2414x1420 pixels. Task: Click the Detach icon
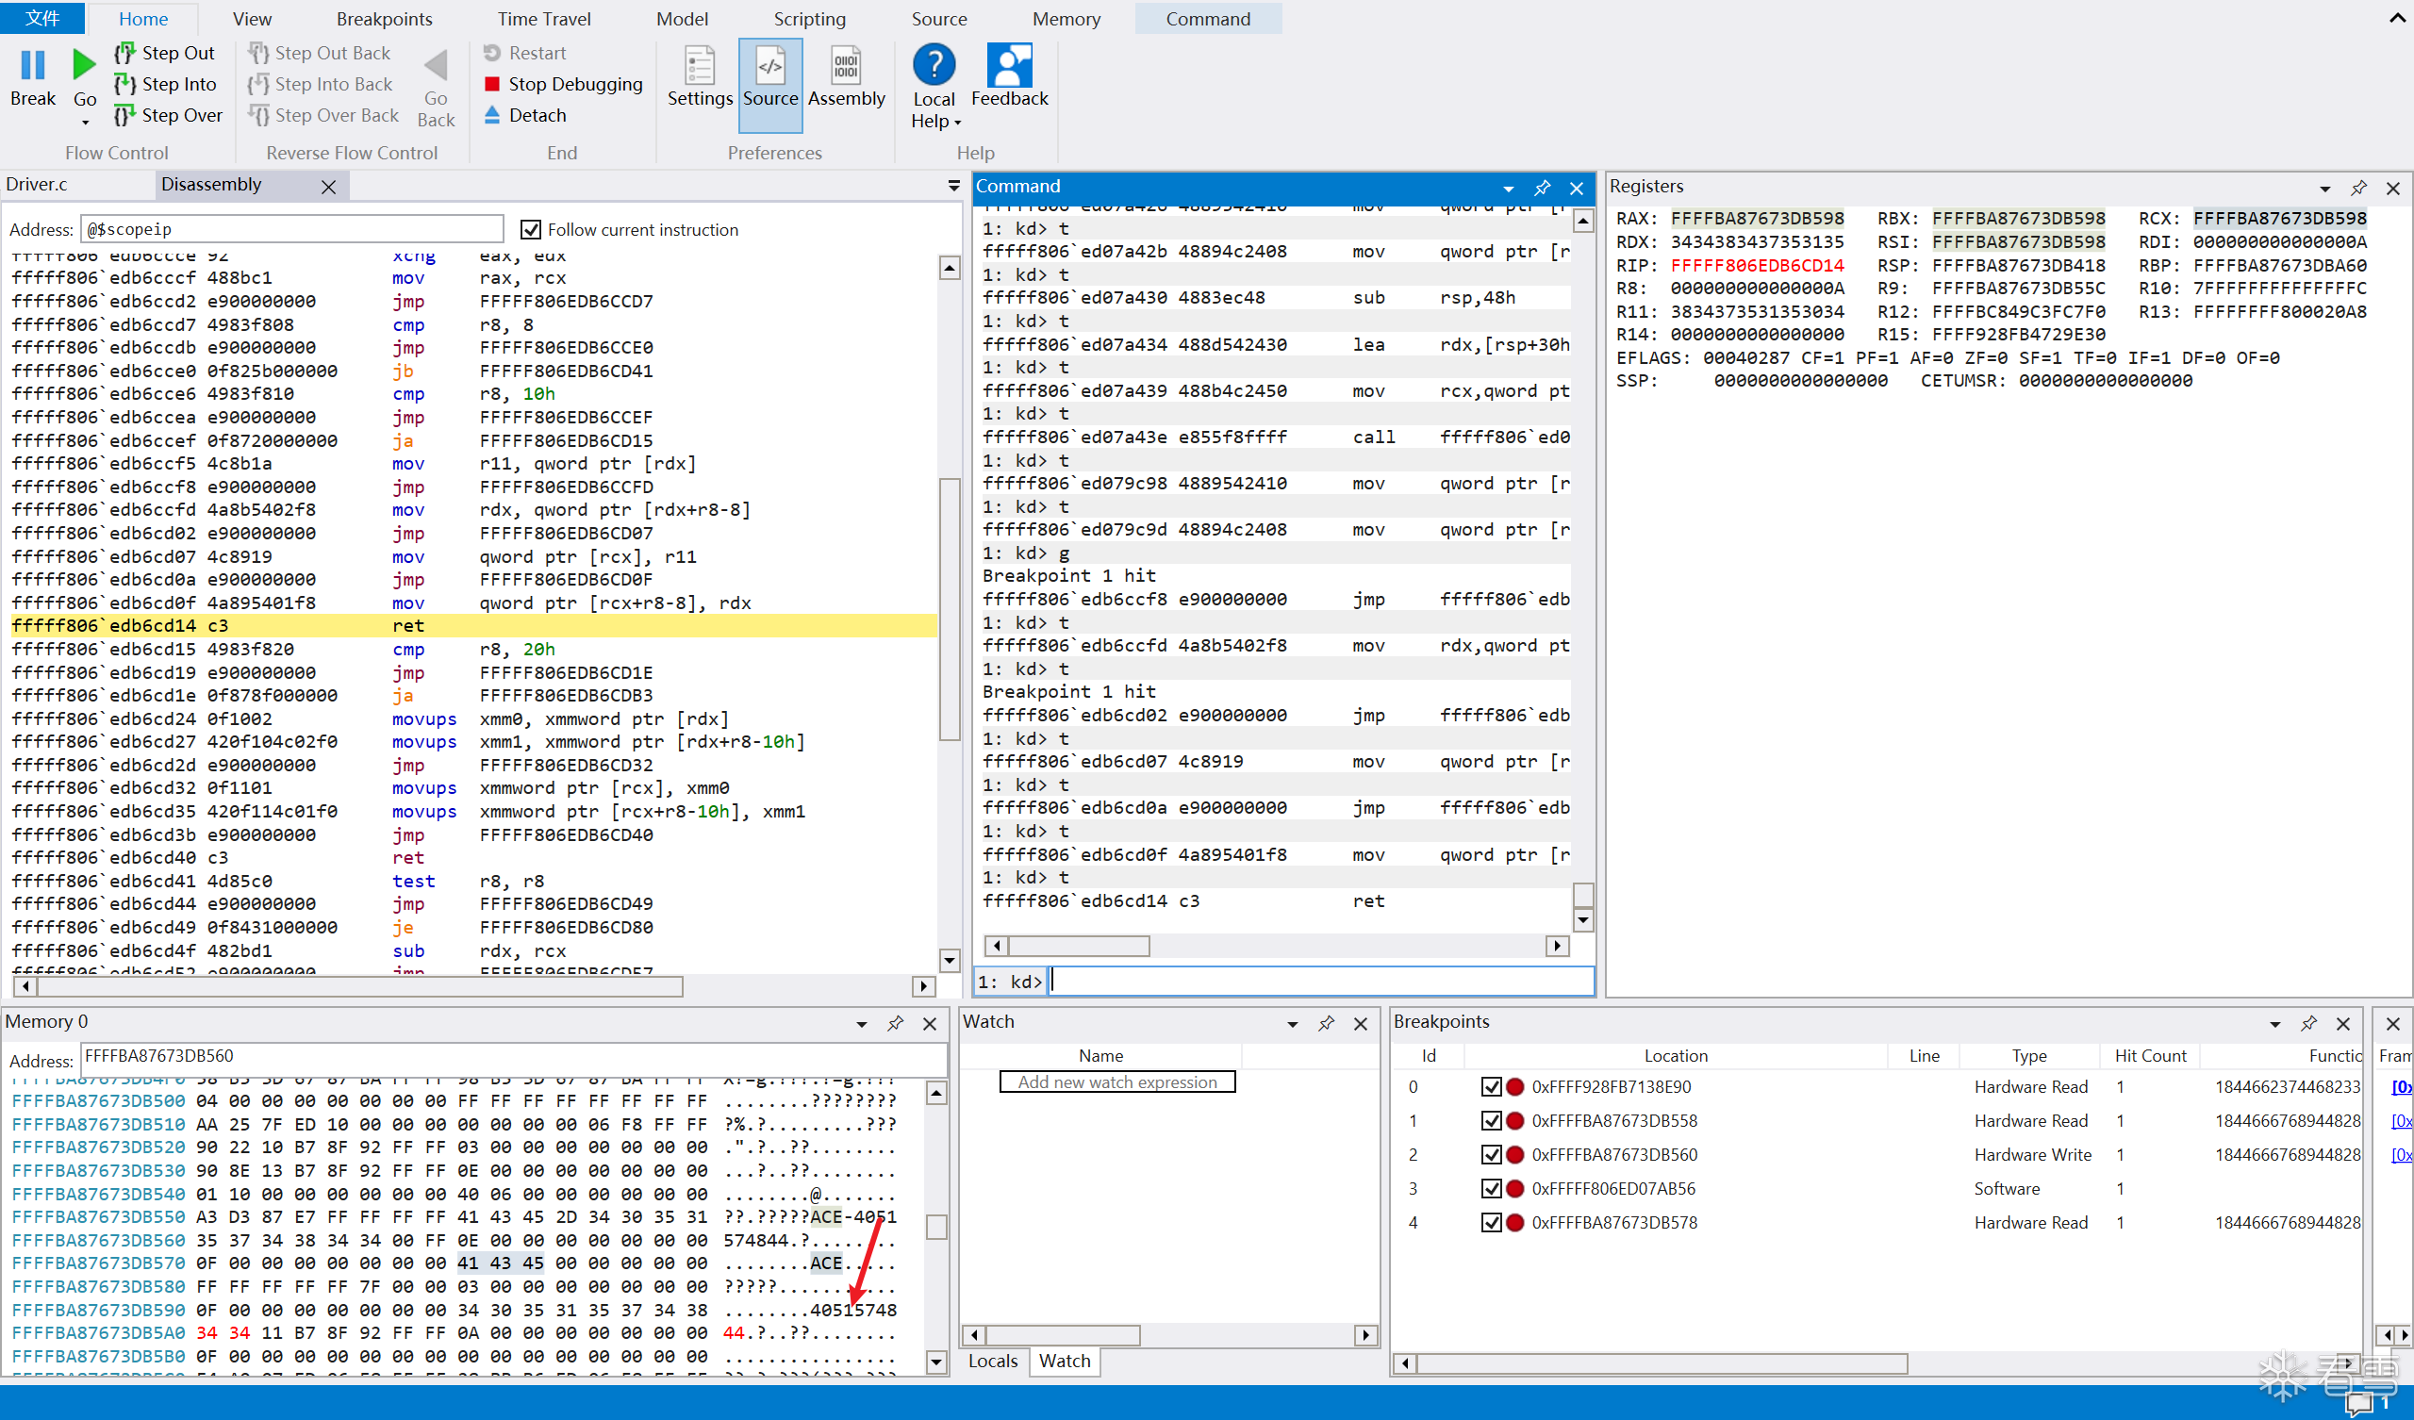pos(492,115)
